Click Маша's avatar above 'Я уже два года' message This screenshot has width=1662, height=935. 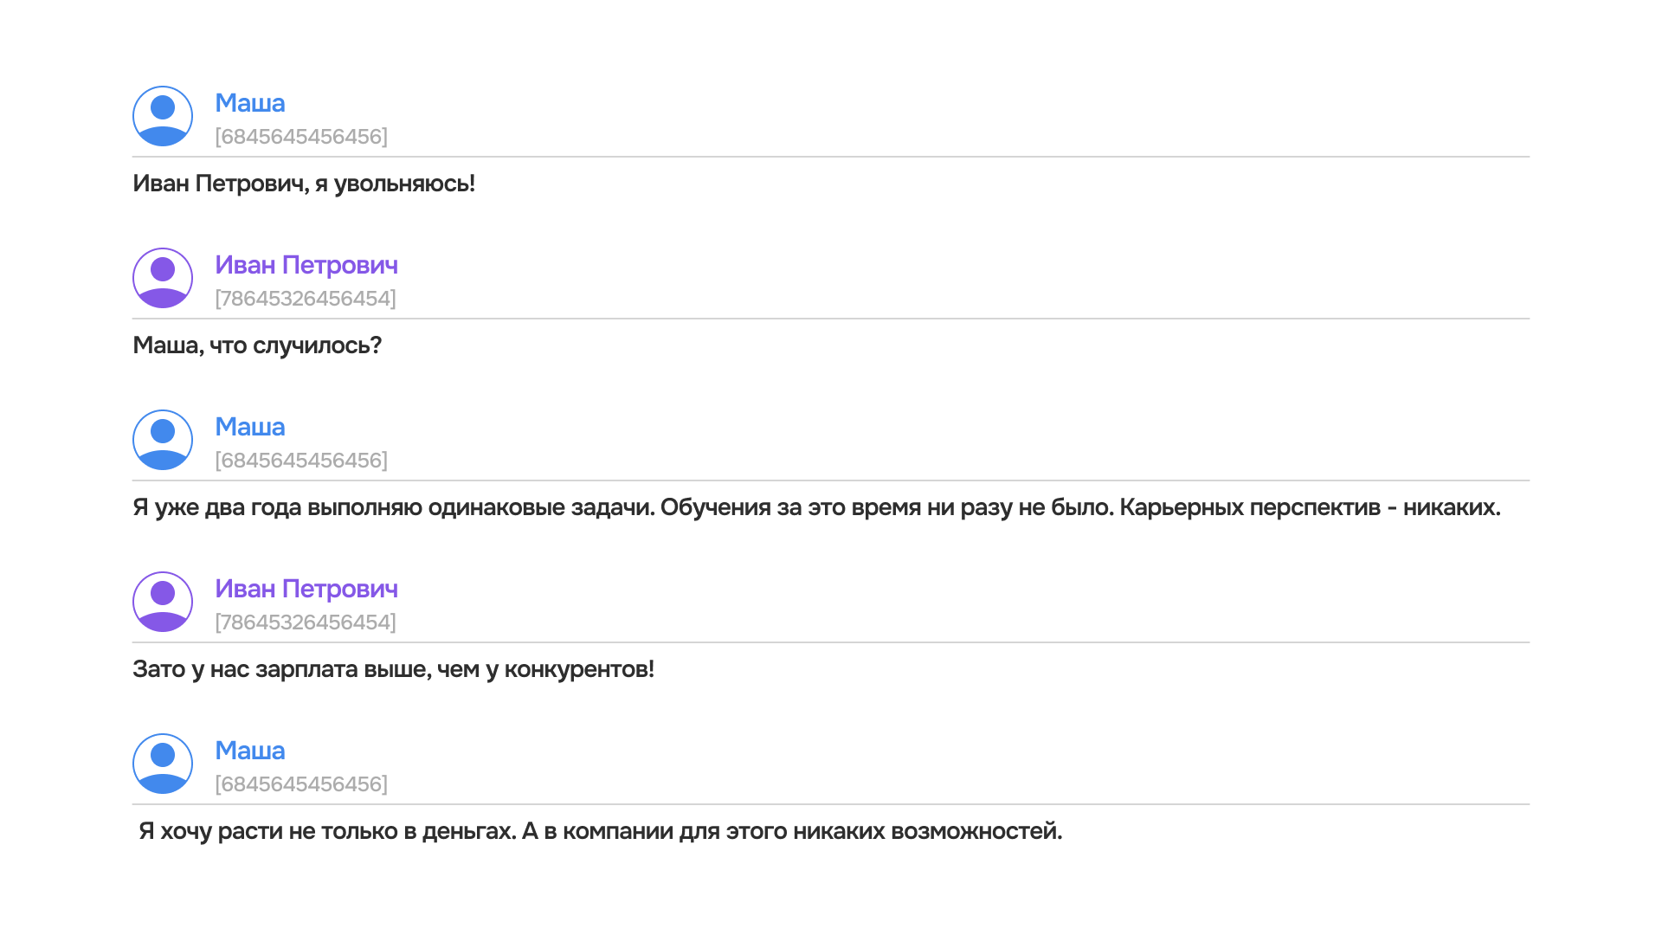click(163, 440)
